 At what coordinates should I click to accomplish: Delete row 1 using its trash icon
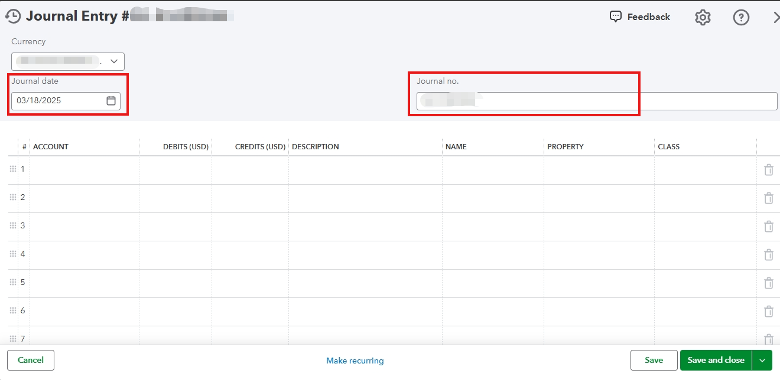pos(769,170)
